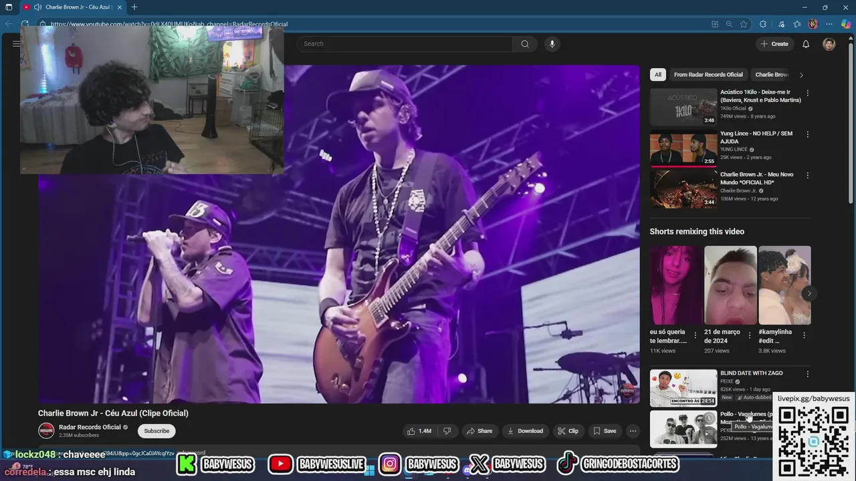
Task: Select the All filter chip
Action: pyautogui.click(x=658, y=75)
